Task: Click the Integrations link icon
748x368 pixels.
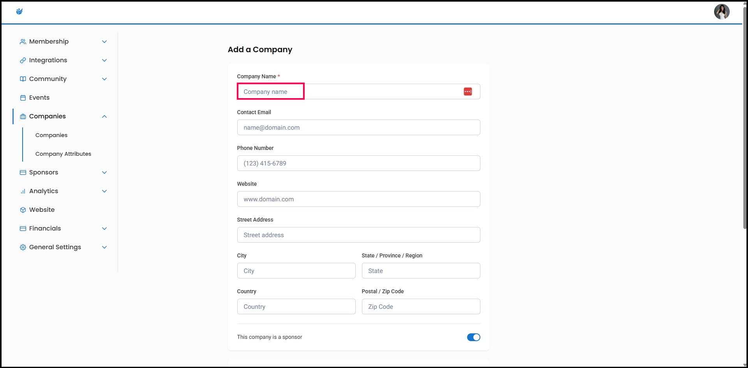Action: click(23, 60)
